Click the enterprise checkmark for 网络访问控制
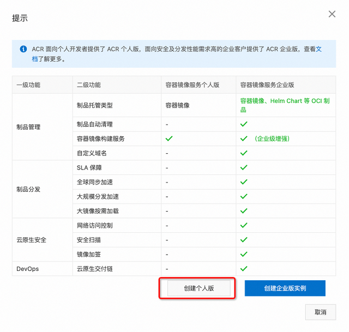 [x=244, y=225]
